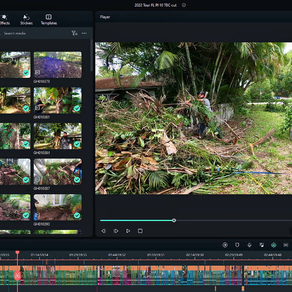The image size is (292, 292).
Task: Select the GH010387 video thumbnail
Action: pyautogui.click(x=57, y=172)
